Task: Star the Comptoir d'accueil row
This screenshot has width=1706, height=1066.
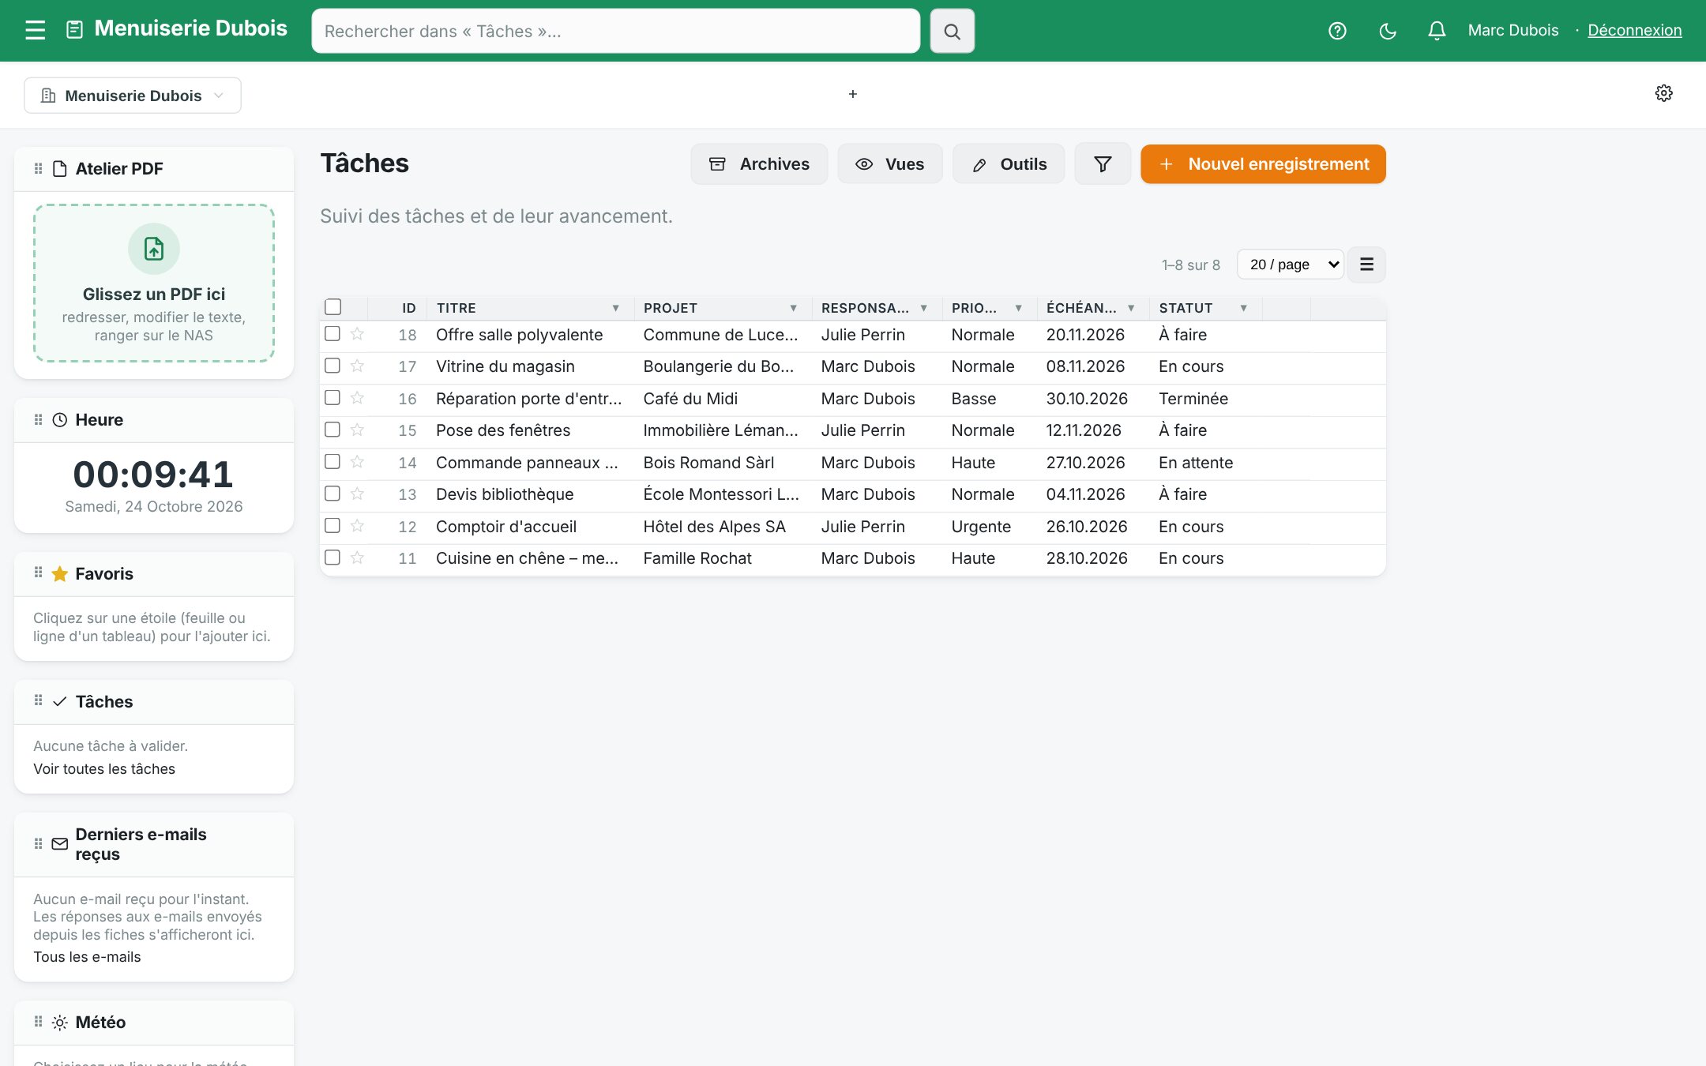Action: 357,526
